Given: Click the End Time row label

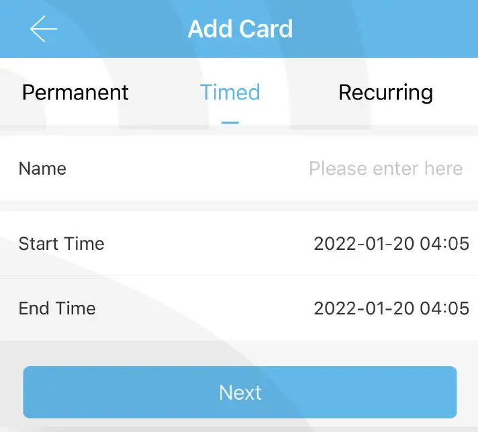Looking at the screenshot, I should 57,308.
